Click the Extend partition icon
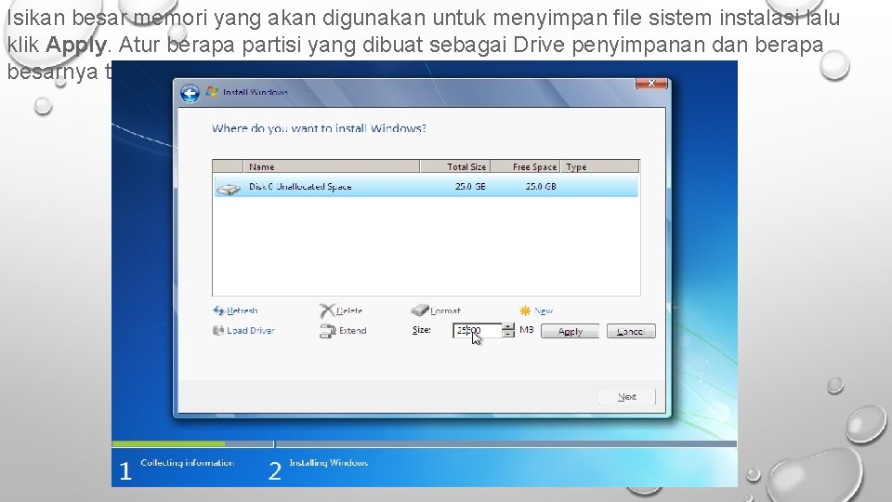Image resolution: width=892 pixels, height=502 pixels. (328, 331)
